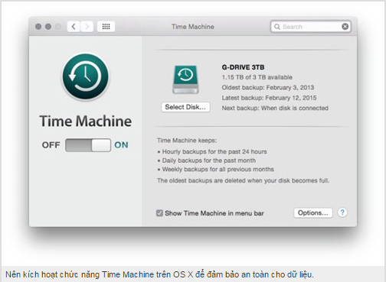Click 'Weekly backups for all previous months'

[x=218, y=170]
